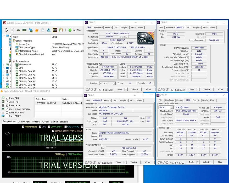Open Bench tab in the CPU-Z CPU window

point(133,27)
